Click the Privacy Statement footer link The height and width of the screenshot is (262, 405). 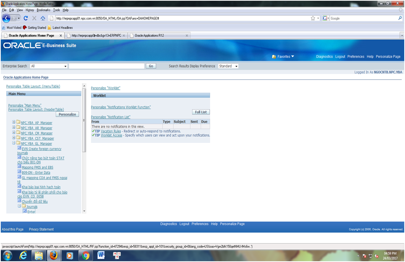point(41,229)
